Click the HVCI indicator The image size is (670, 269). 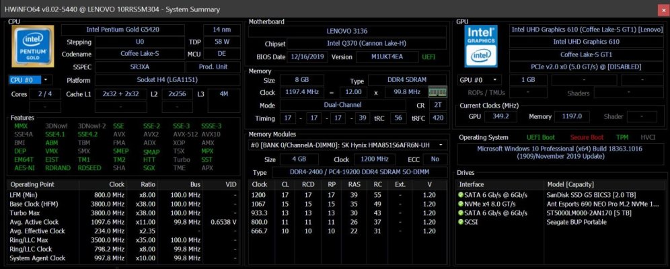point(648,137)
